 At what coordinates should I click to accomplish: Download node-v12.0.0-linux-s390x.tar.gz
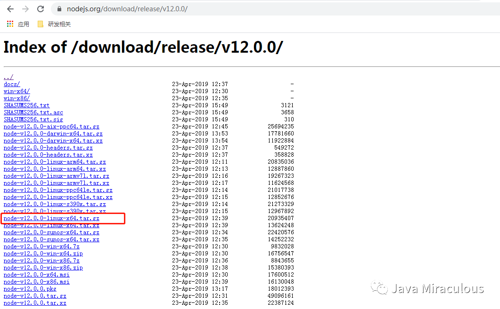tap(55, 204)
